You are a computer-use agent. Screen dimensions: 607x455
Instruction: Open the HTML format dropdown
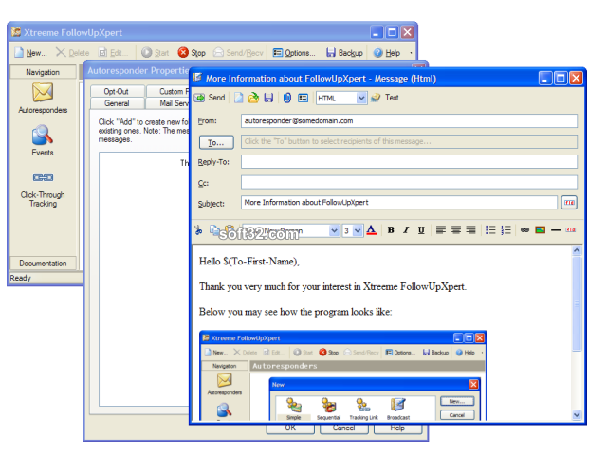[x=360, y=99]
